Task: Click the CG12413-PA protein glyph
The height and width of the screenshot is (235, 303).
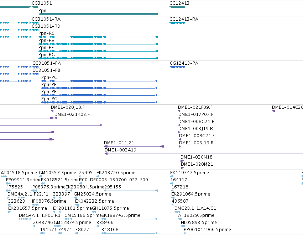Action: pyautogui.click(x=177, y=67)
